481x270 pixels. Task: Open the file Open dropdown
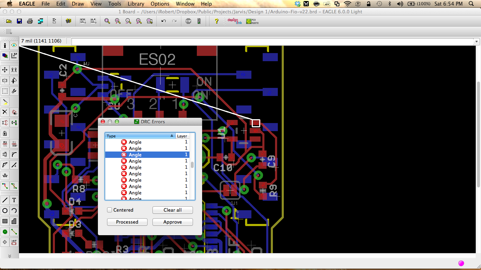(x=9, y=21)
